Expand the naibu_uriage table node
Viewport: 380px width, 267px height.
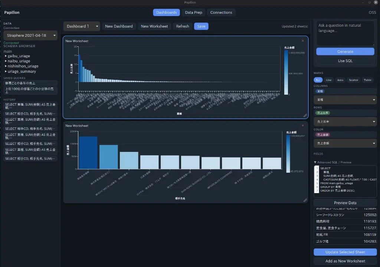(6, 61)
